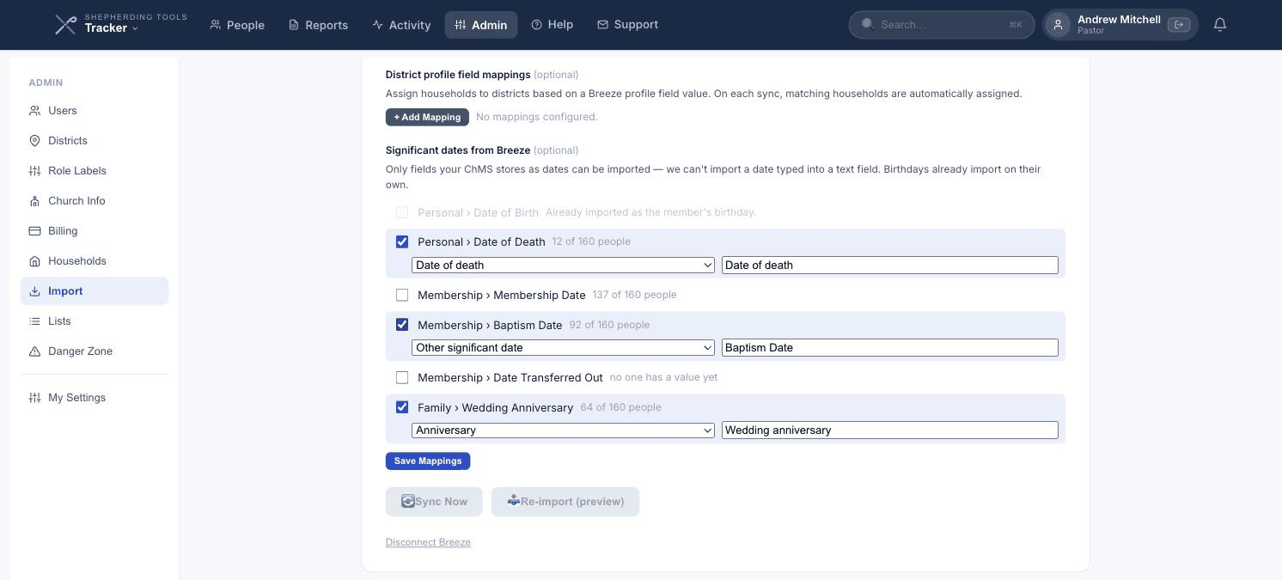Open the Users admin page
Image resolution: width=1282 pixels, height=580 pixels.
95,111
